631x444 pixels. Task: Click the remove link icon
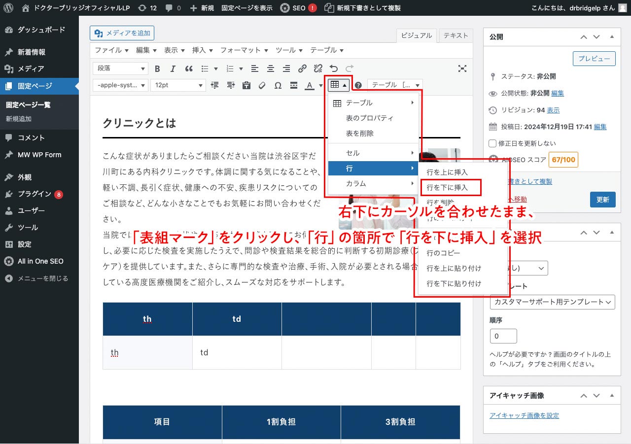pyautogui.click(x=318, y=69)
